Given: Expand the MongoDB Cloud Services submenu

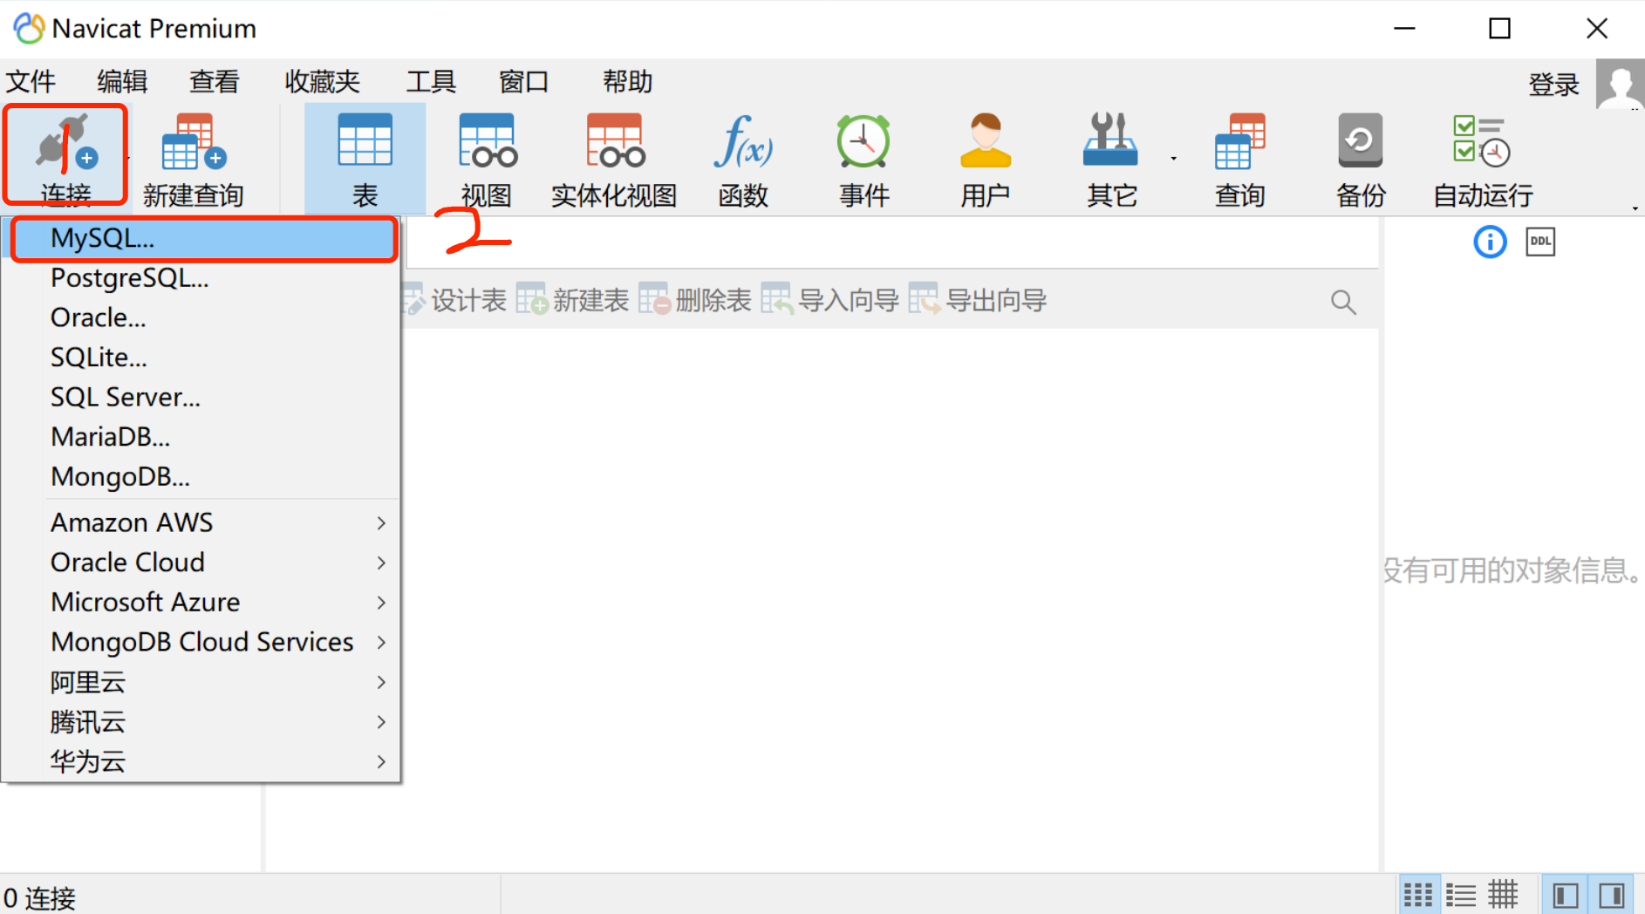Looking at the screenshot, I should [201, 642].
